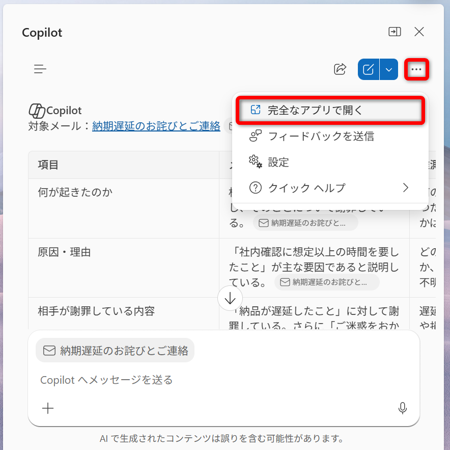
Task: Select 完全なアプリで開く menu item
Action: [330, 110]
